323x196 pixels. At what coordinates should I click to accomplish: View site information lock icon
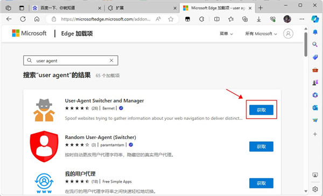coord(54,19)
